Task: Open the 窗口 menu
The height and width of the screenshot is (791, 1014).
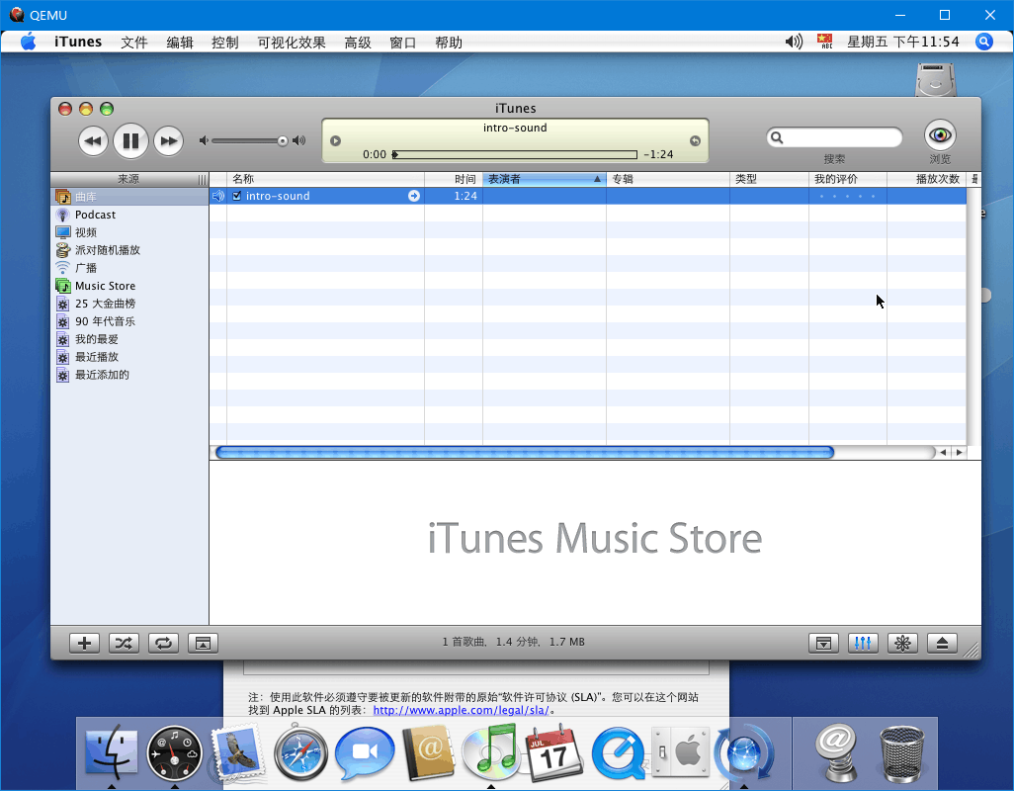Action: pos(402,43)
